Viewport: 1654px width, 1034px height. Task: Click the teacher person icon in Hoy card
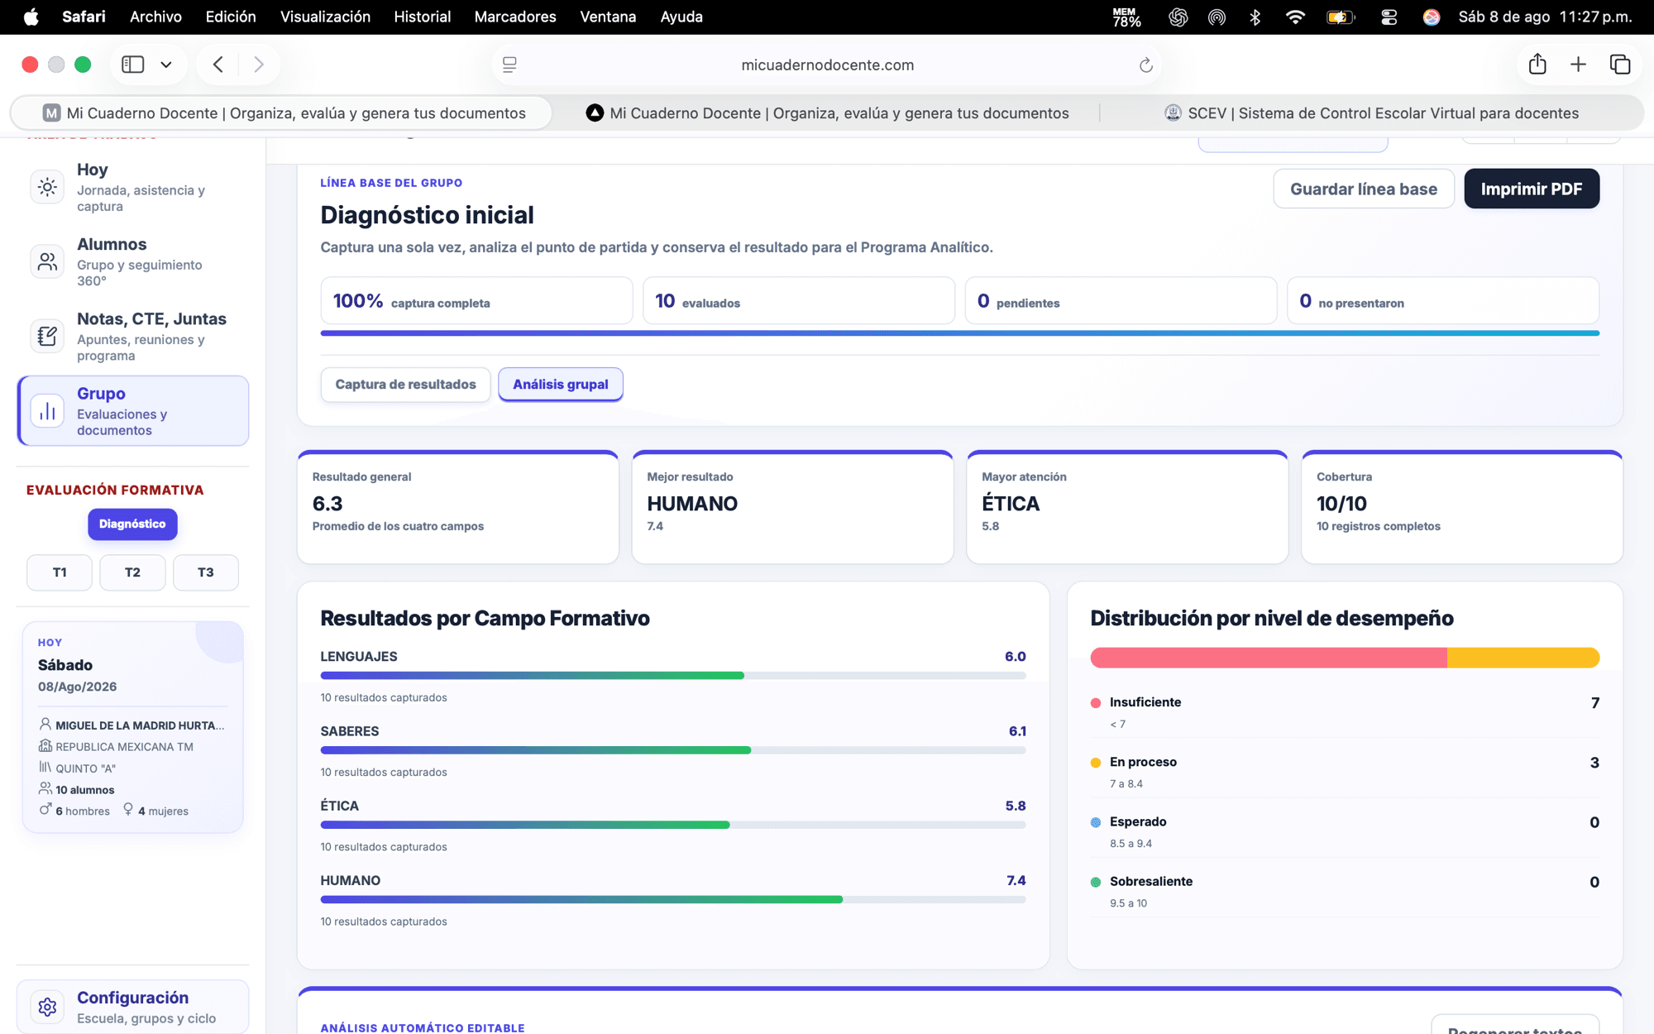(45, 724)
